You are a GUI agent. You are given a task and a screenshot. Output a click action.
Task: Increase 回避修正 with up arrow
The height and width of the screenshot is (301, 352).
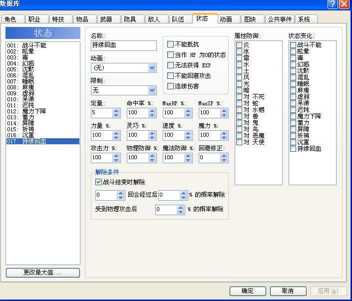coord(224,156)
